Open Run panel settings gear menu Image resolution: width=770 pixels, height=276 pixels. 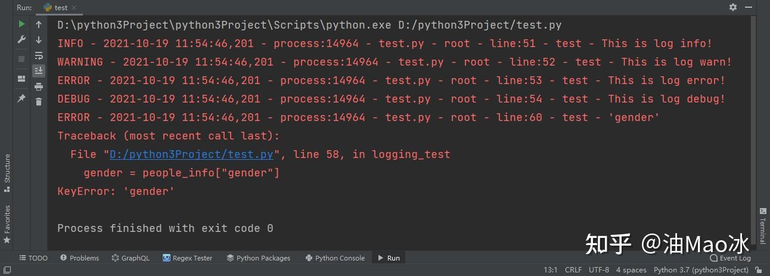click(733, 7)
